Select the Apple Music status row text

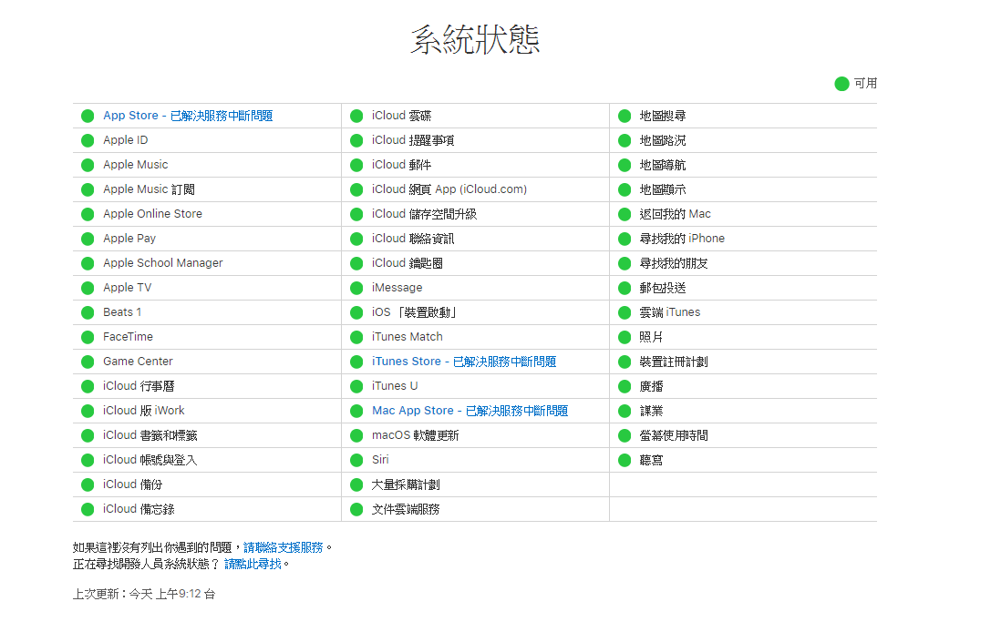[x=135, y=165]
